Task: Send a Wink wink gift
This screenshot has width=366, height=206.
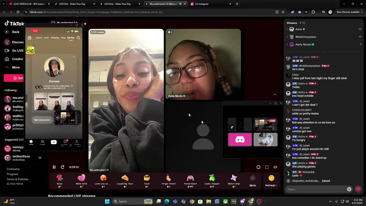Action: pyautogui.click(x=81, y=181)
